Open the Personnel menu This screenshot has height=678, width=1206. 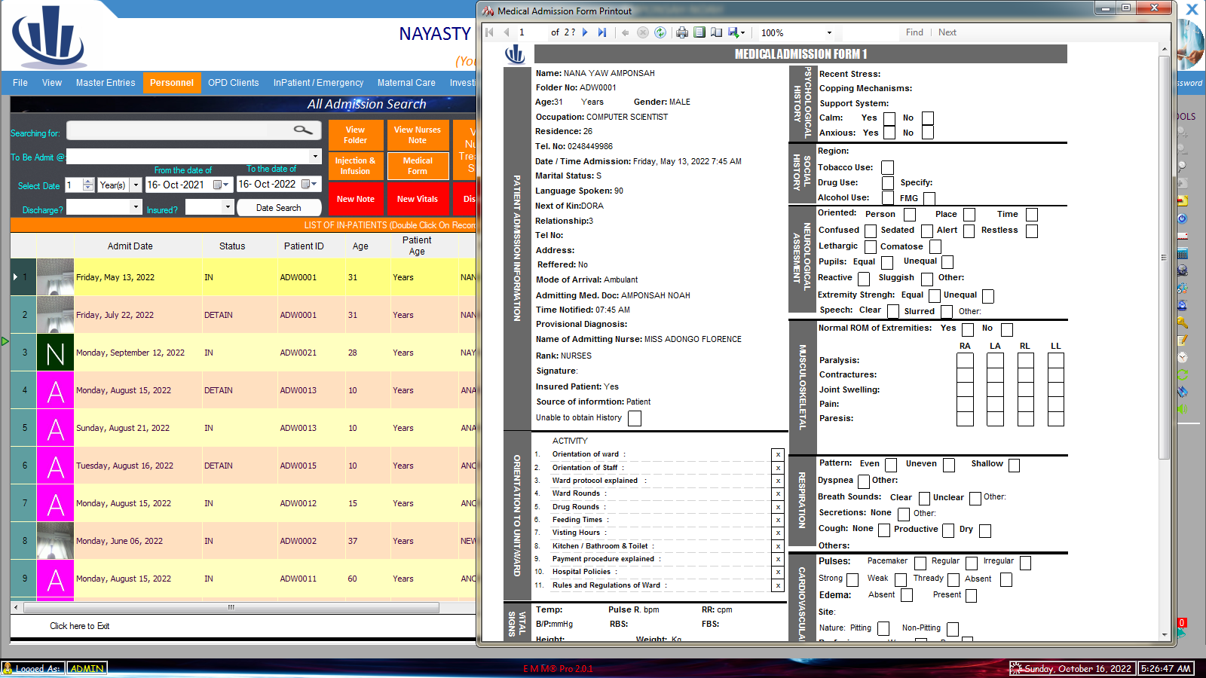point(172,83)
